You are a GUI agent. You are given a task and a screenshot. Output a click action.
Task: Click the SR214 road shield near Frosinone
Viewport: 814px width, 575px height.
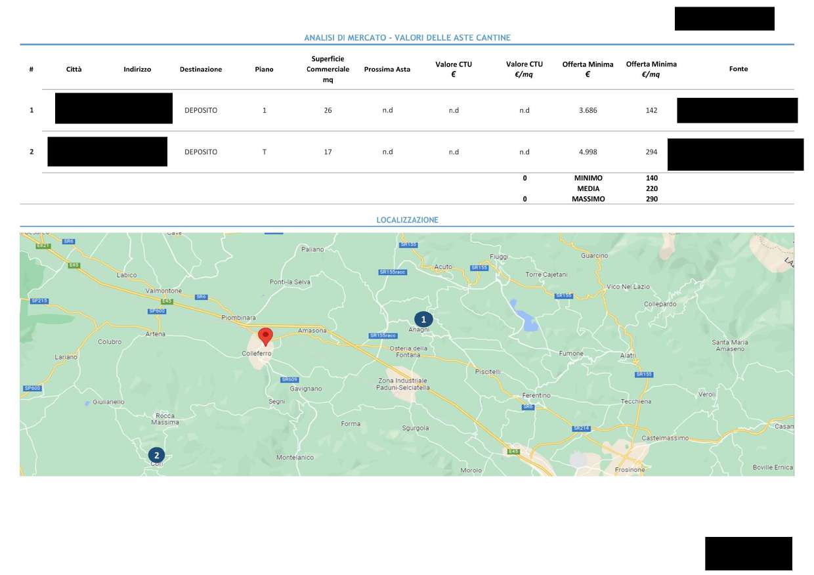coord(581,428)
